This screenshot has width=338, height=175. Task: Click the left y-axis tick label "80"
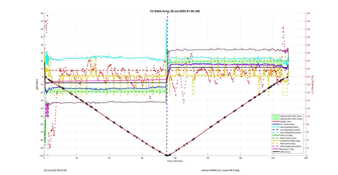tap(42, 13)
